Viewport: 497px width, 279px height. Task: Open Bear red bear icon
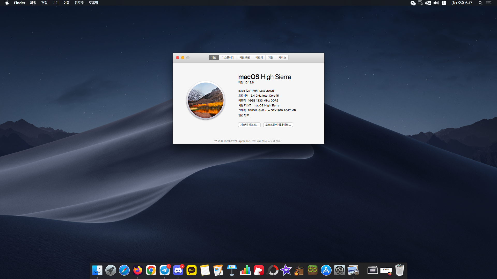259,270
